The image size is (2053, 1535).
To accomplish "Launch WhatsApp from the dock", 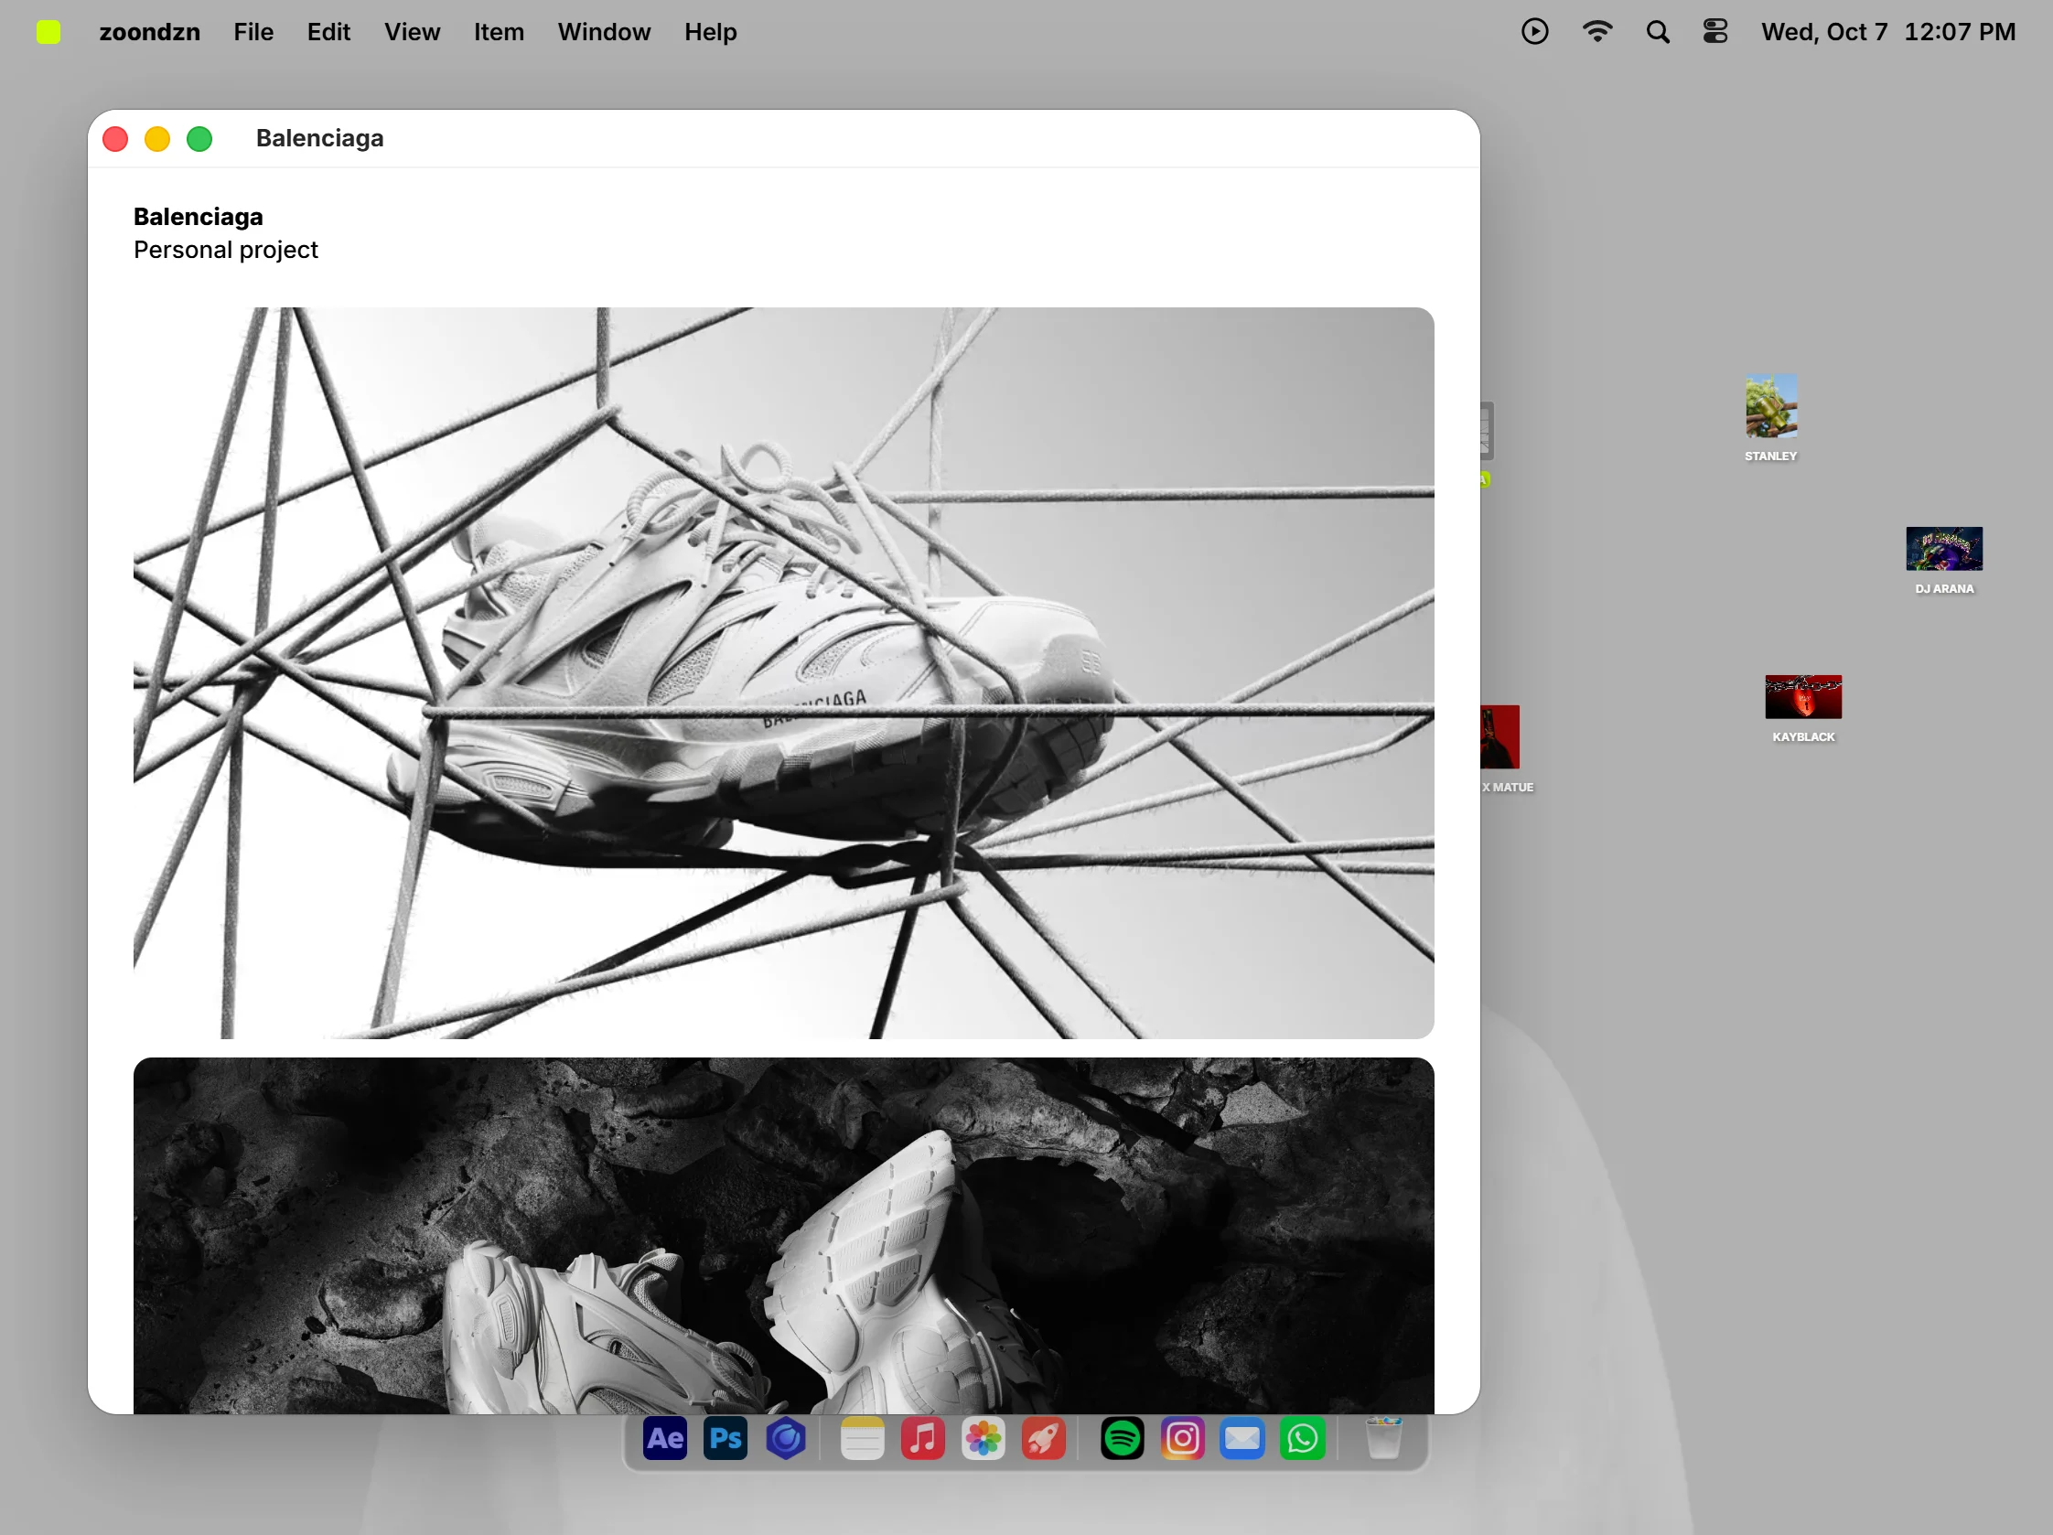I will tap(1302, 1438).
